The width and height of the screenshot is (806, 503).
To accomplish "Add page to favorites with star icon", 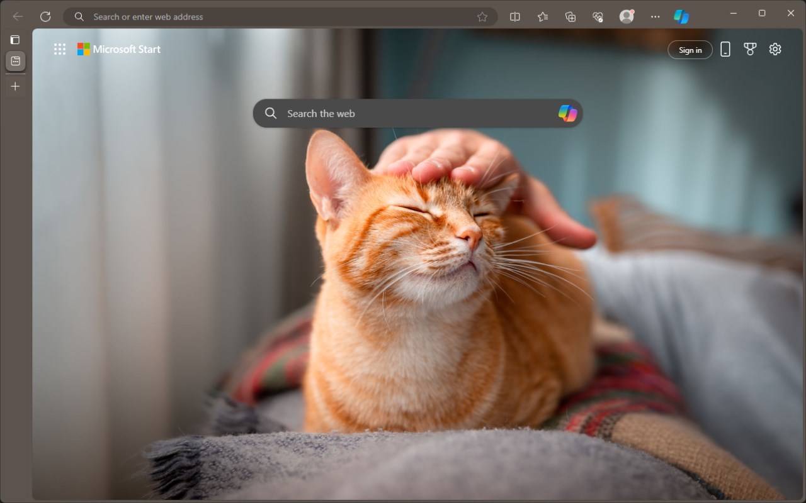I will (x=482, y=17).
